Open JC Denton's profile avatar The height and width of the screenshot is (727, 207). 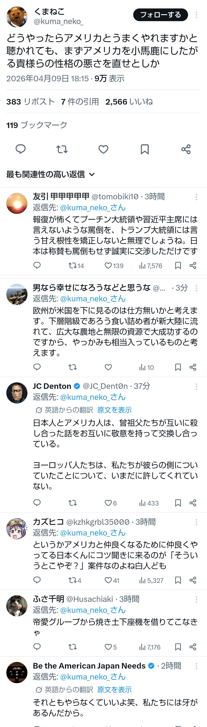17,393
